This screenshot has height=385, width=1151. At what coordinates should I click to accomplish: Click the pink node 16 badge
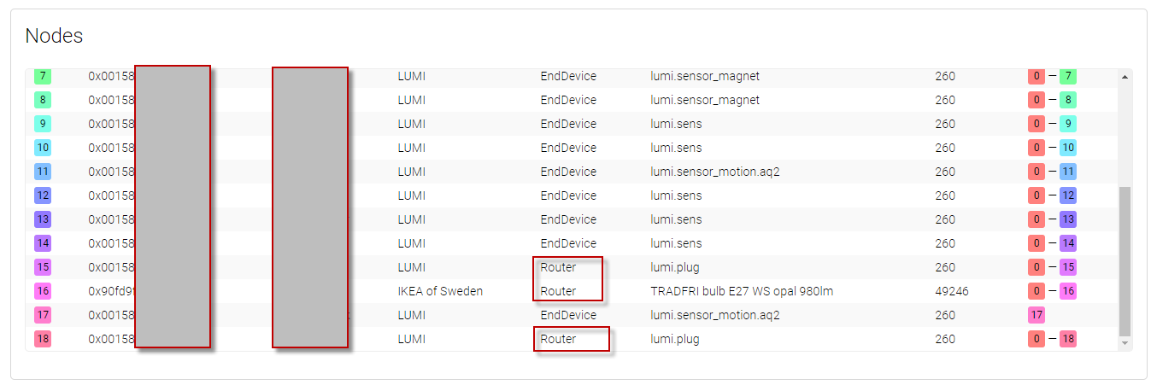pos(43,291)
